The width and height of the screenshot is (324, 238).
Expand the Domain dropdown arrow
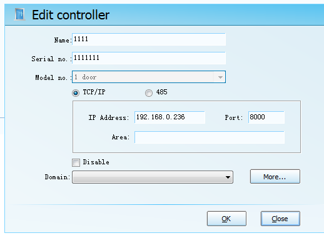(x=228, y=177)
